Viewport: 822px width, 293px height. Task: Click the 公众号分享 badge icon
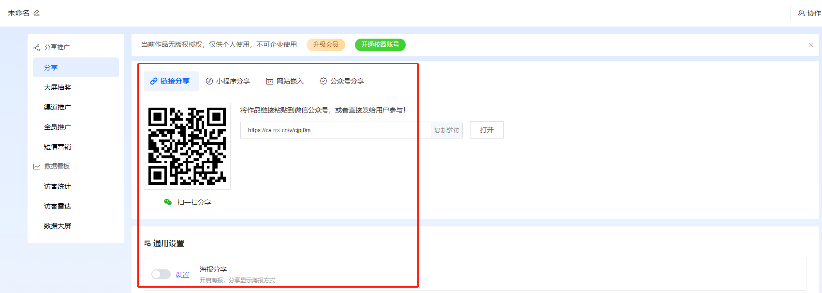tap(323, 81)
